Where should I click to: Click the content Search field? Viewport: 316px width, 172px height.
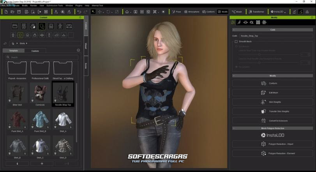[x=42, y=57]
